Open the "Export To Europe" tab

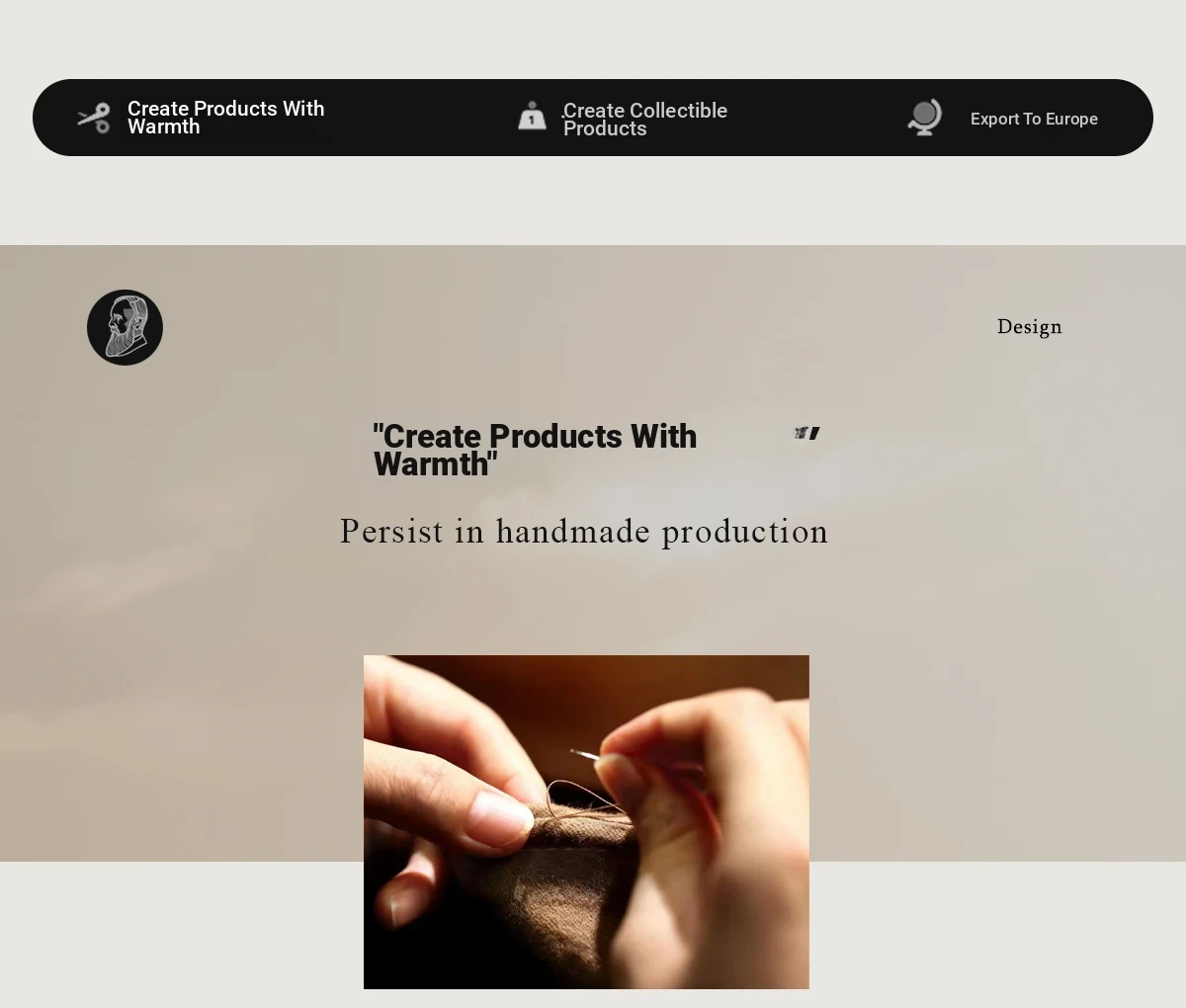pos(1034,119)
